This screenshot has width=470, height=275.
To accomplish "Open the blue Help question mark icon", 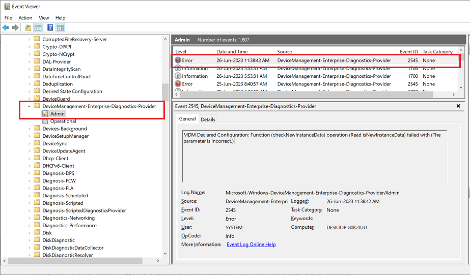I will pos(50,28).
